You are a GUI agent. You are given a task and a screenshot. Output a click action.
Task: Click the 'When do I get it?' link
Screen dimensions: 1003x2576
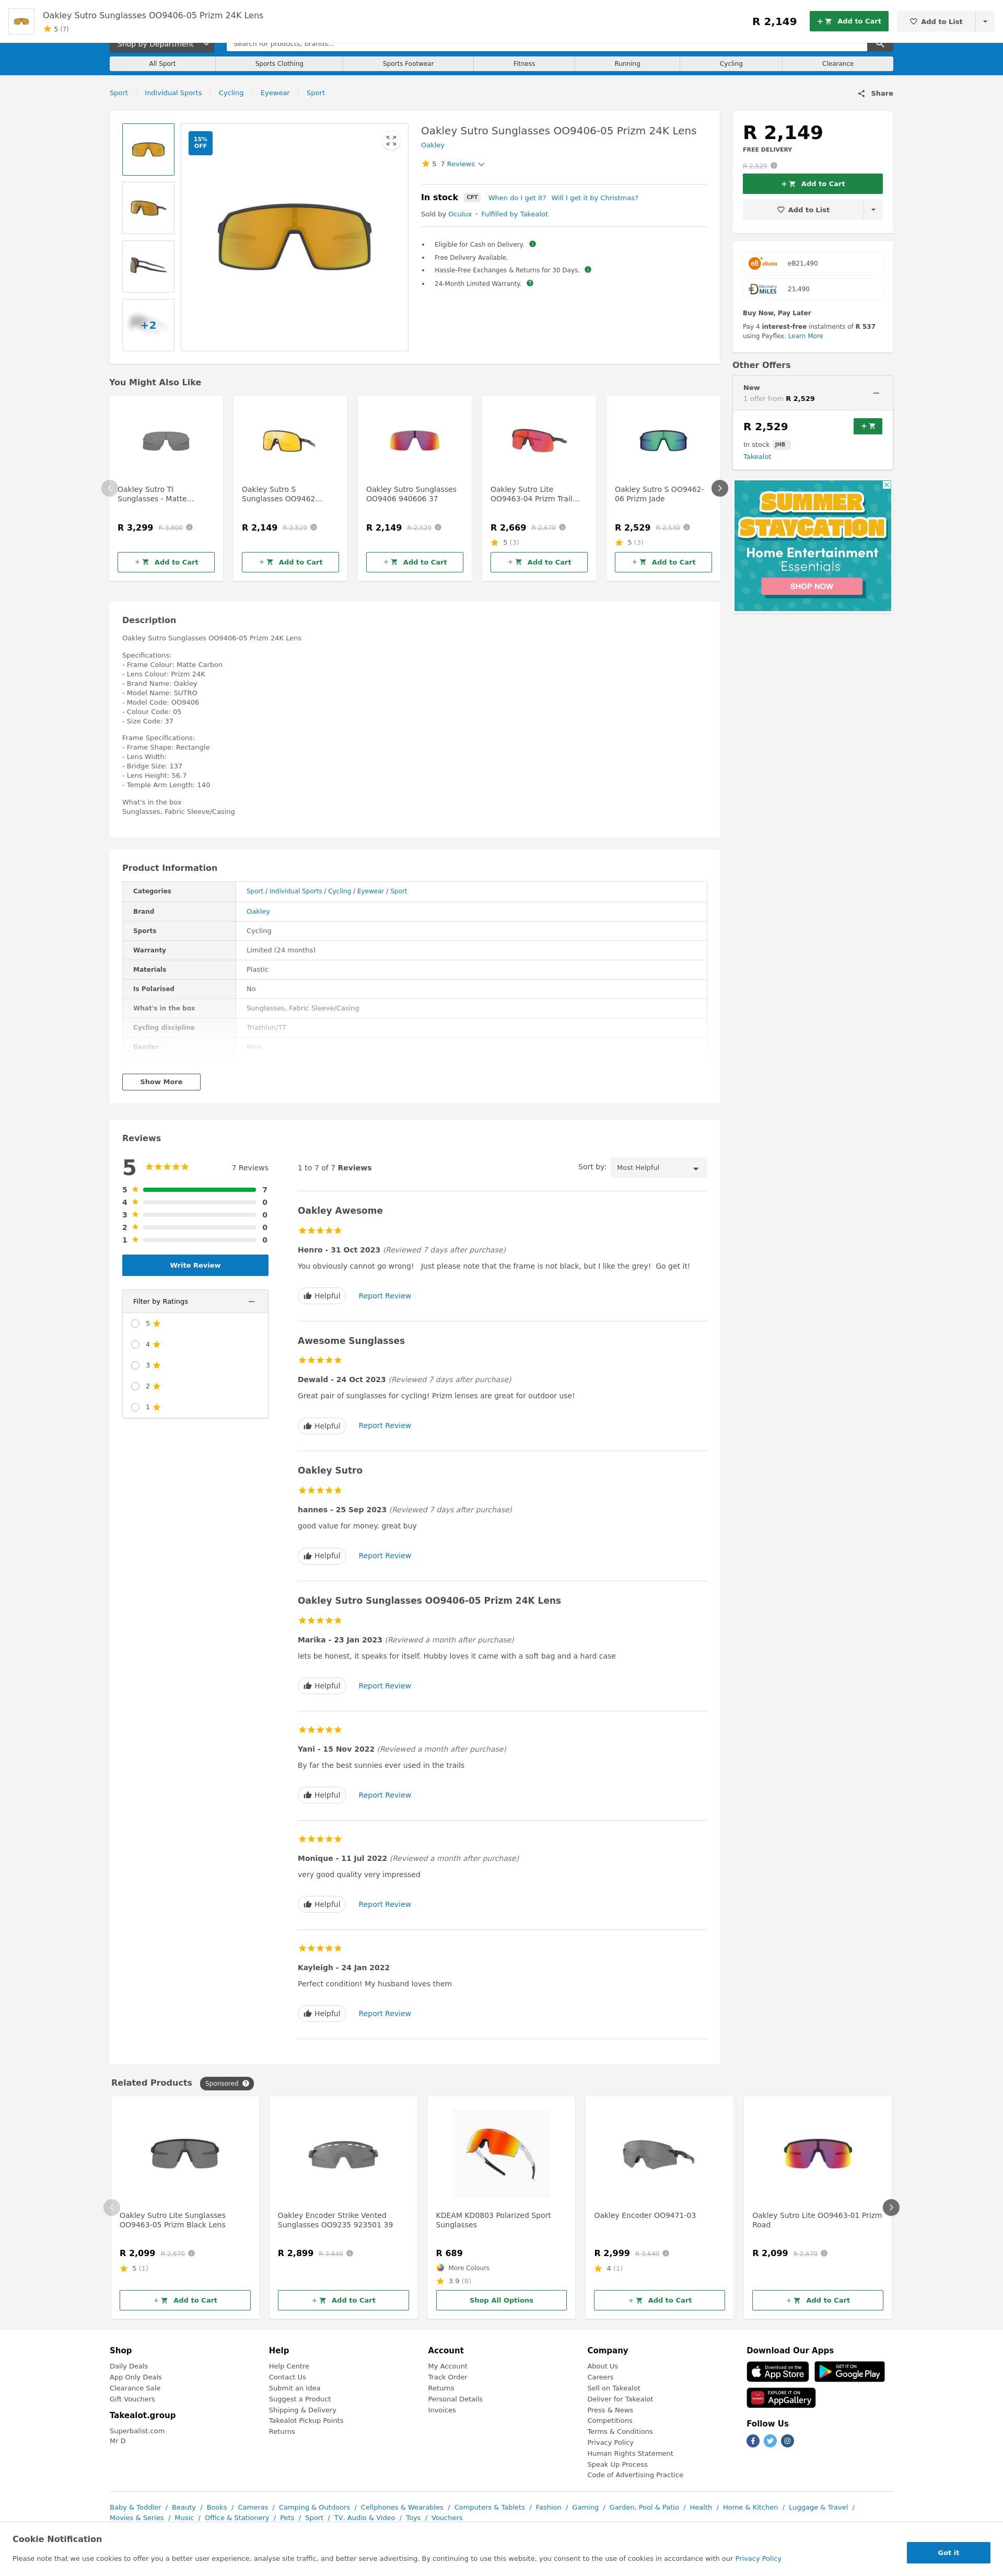pyautogui.click(x=517, y=198)
